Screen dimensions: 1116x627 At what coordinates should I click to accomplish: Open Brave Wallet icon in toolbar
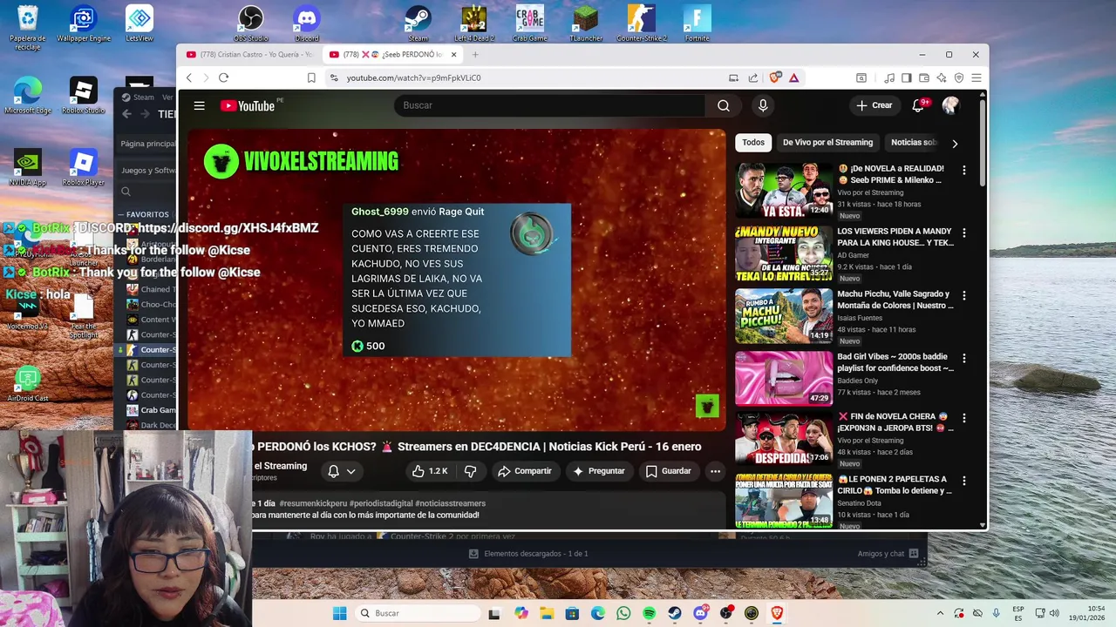(x=923, y=78)
